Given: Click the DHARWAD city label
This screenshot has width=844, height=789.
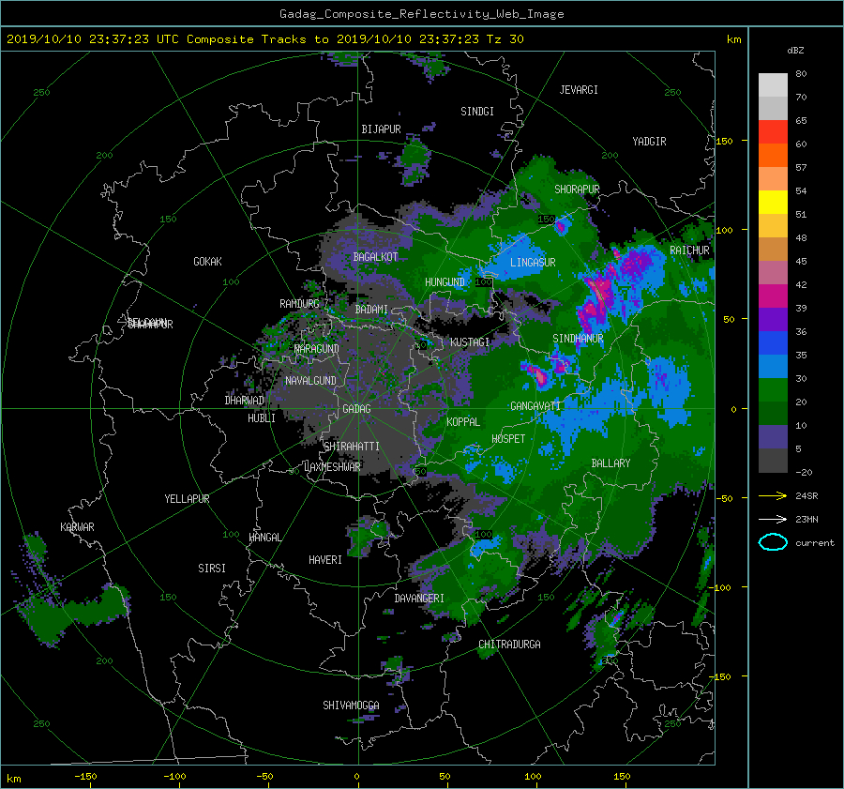Looking at the screenshot, I should pyautogui.click(x=245, y=401).
